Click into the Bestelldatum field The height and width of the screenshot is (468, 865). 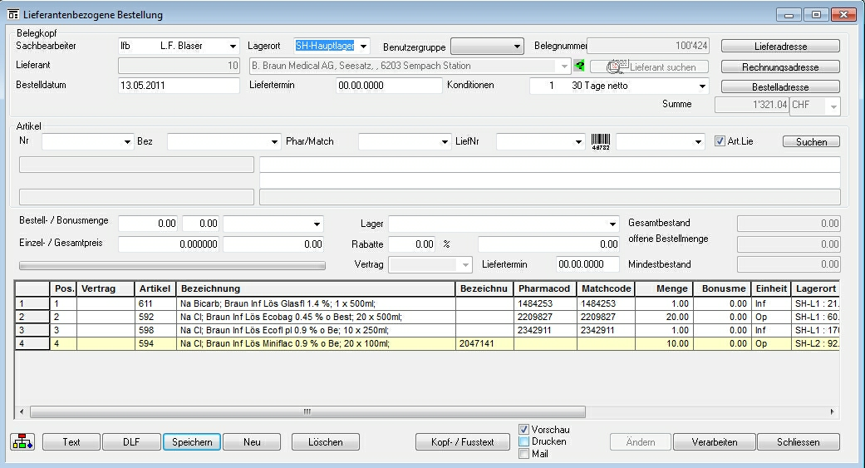[178, 86]
